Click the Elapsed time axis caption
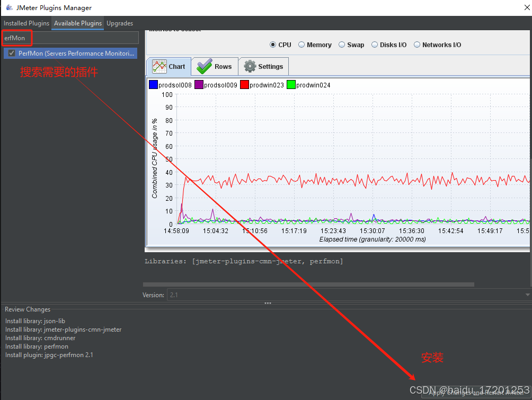Screen dimensions: 532x400 pos(373,239)
